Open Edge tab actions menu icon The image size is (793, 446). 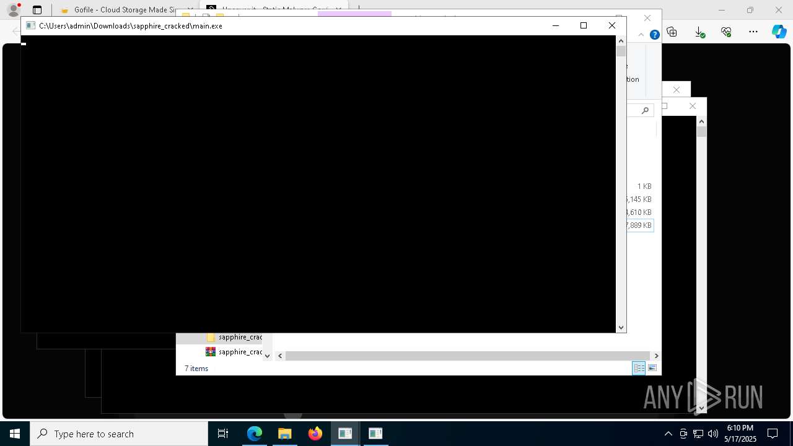pyautogui.click(x=37, y=10)
